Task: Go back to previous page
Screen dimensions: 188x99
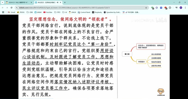Action: tap(3, 8)
